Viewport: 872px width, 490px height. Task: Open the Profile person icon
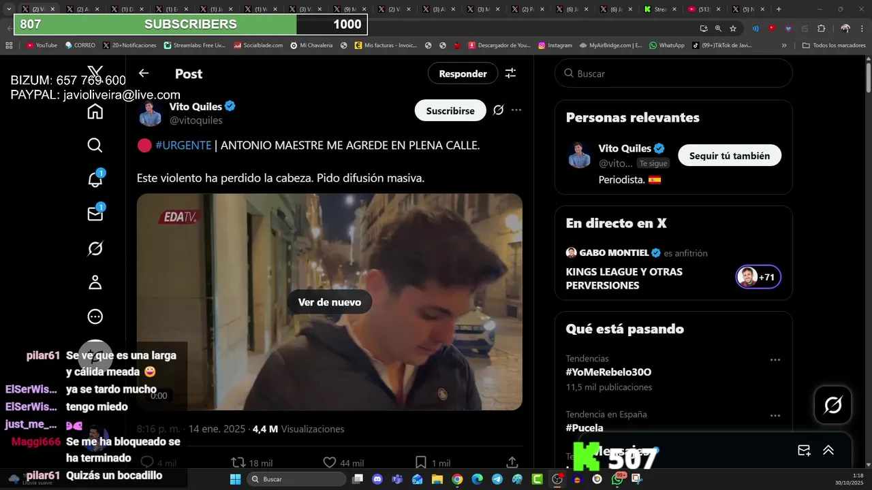click(x=95, y=282)
